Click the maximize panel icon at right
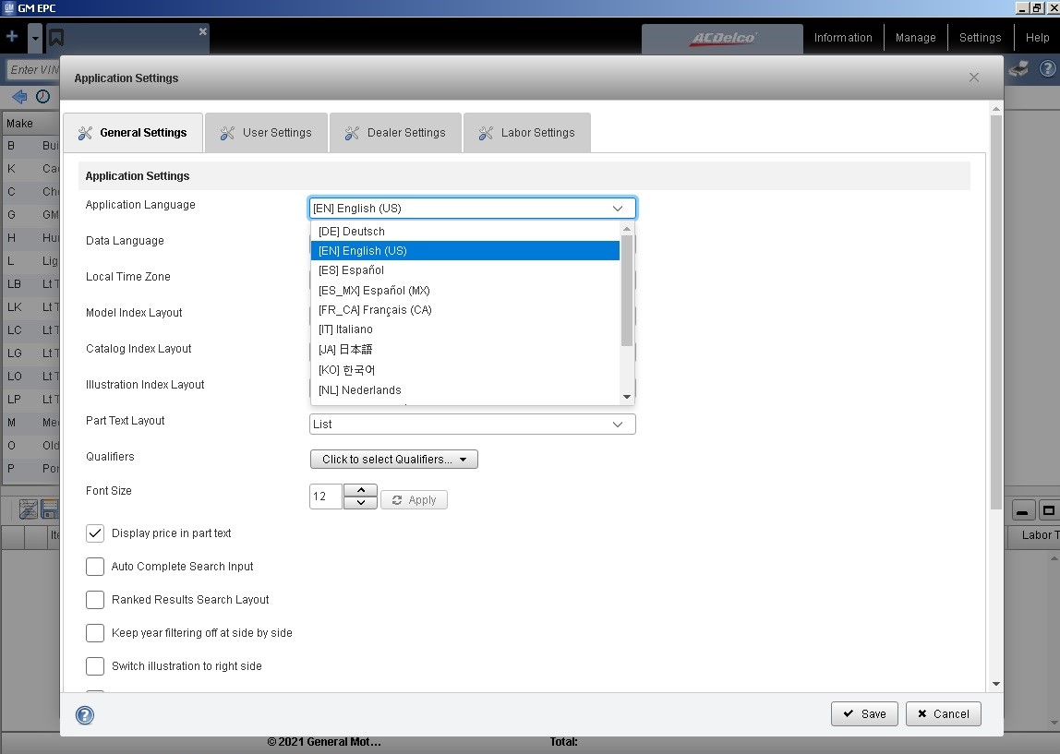The image size is (1060, 754). pos(1049,510)
